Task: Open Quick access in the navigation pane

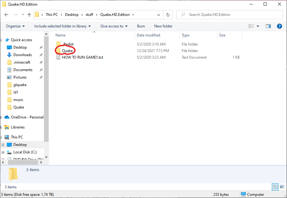Action: (22, 40)
